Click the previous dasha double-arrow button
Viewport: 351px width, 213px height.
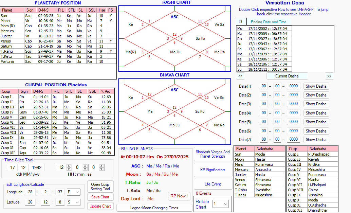[x=240, y=76]
